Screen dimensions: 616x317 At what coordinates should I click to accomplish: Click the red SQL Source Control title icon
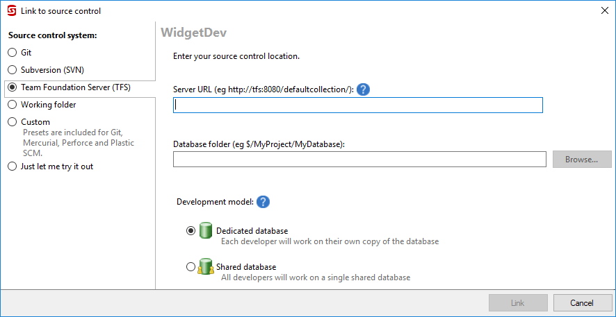coord(11,10)
